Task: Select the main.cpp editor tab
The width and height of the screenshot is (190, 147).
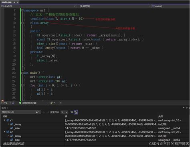Action: [x=6, y=2]
